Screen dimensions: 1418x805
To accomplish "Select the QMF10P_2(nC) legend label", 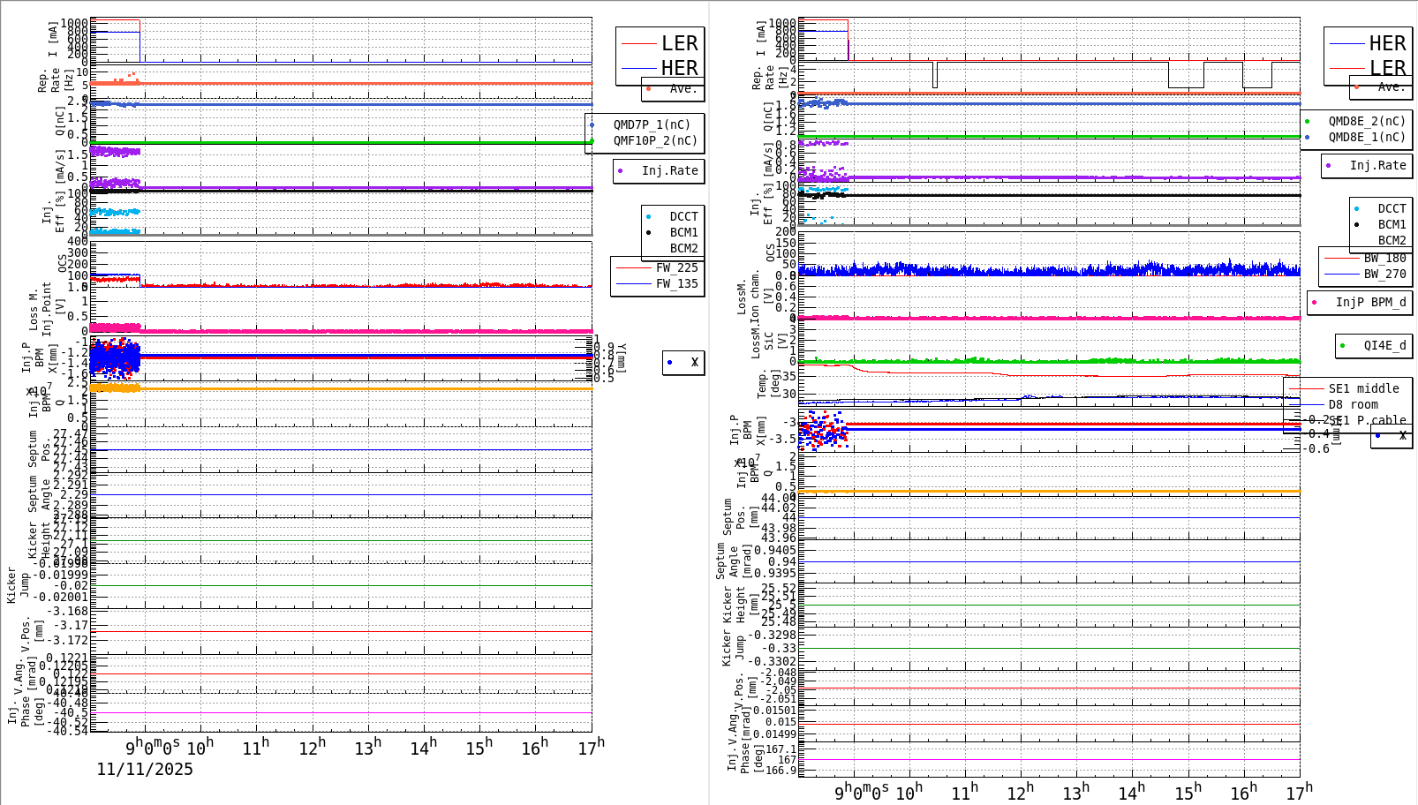I will [655, 140].
